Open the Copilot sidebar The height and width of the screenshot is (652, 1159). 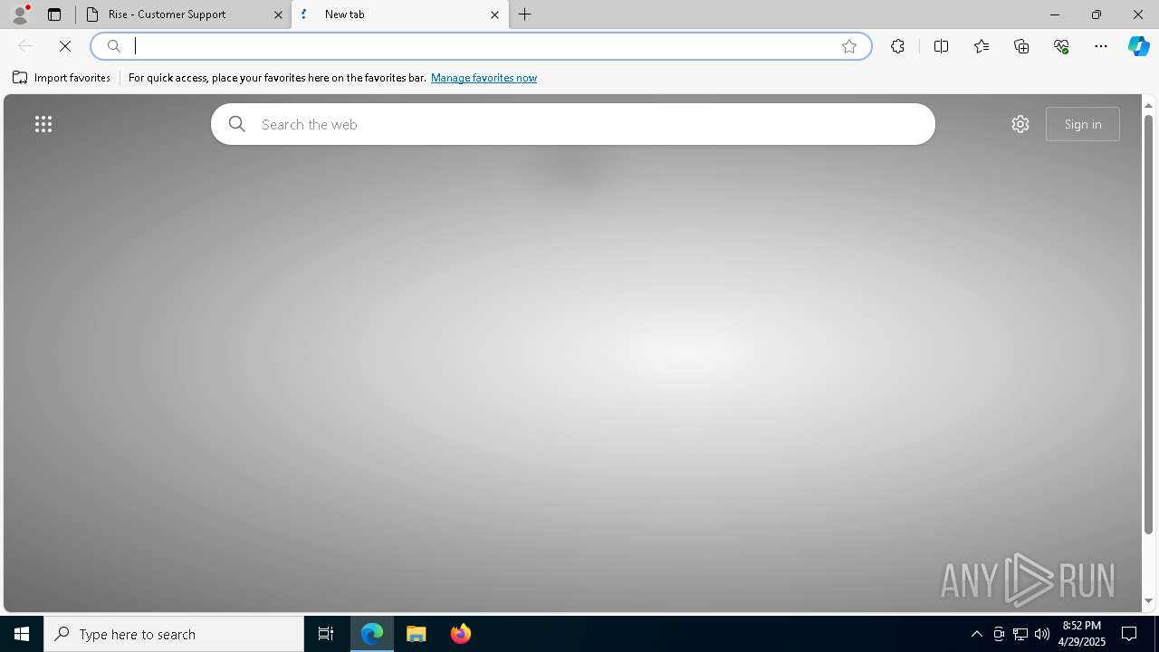(1139, 46)
